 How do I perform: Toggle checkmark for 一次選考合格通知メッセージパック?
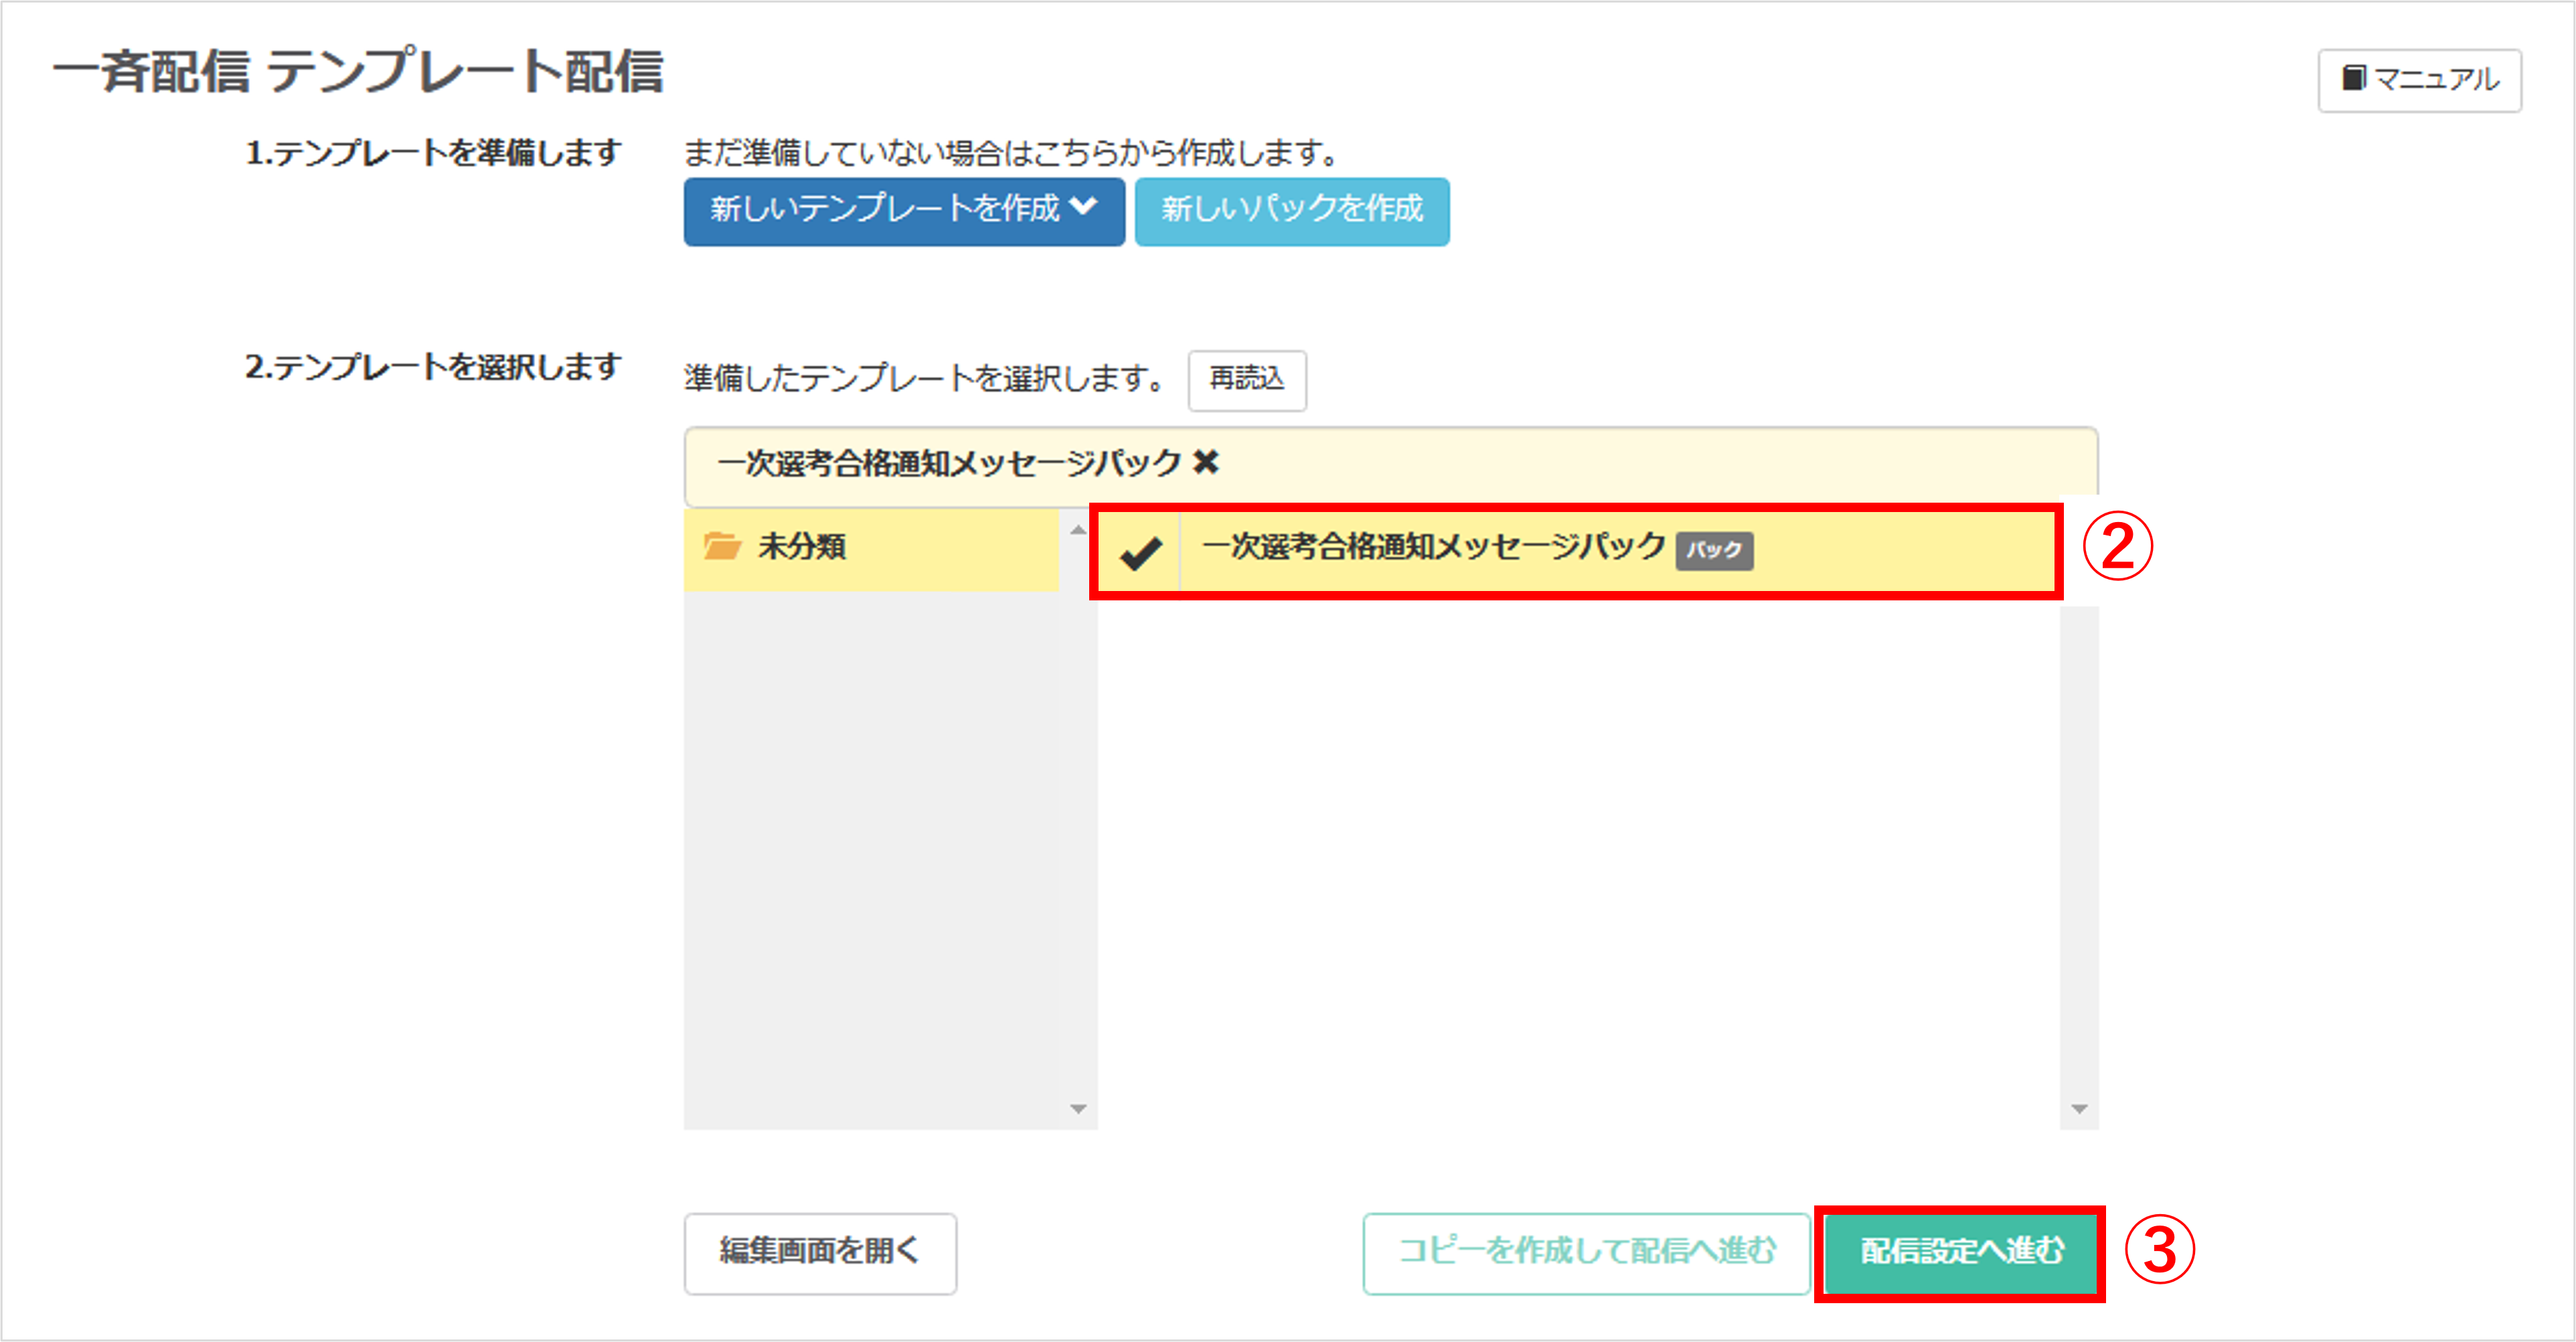[x=1140, y=552]
